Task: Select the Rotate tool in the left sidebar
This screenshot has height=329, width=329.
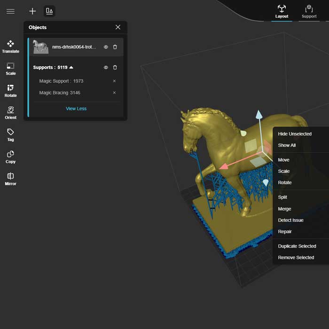Action: (x=10, y=91)
